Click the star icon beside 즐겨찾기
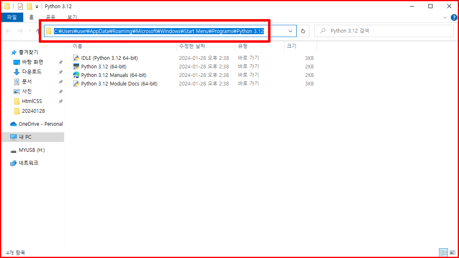 coord(14,52)
